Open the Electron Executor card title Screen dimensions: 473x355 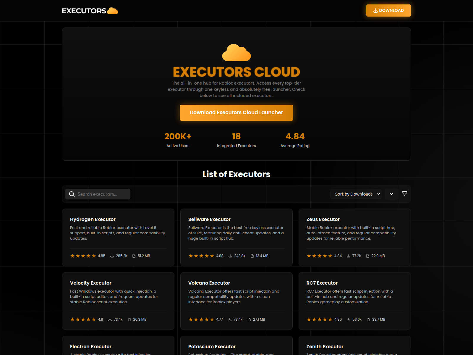(x=91, y=347)
